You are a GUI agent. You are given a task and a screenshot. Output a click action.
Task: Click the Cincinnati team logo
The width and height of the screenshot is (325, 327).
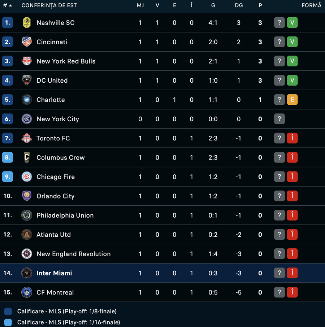tap(27, 42)
